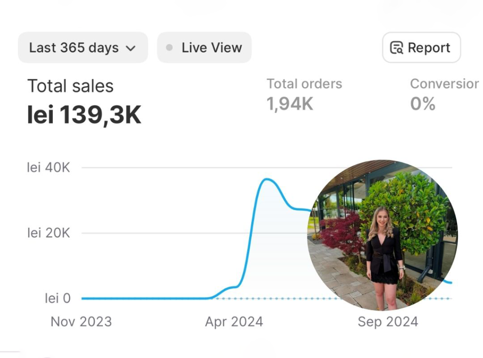Click the lei 40K gridline label
Viewport: 483px width, 358px height.
coord(48,167)
